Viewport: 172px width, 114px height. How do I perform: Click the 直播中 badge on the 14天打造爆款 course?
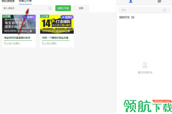pos(67,17)
